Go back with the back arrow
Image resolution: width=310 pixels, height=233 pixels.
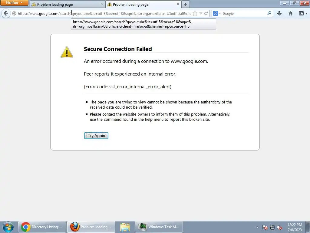pyautogui.click(x=6, y=13)
